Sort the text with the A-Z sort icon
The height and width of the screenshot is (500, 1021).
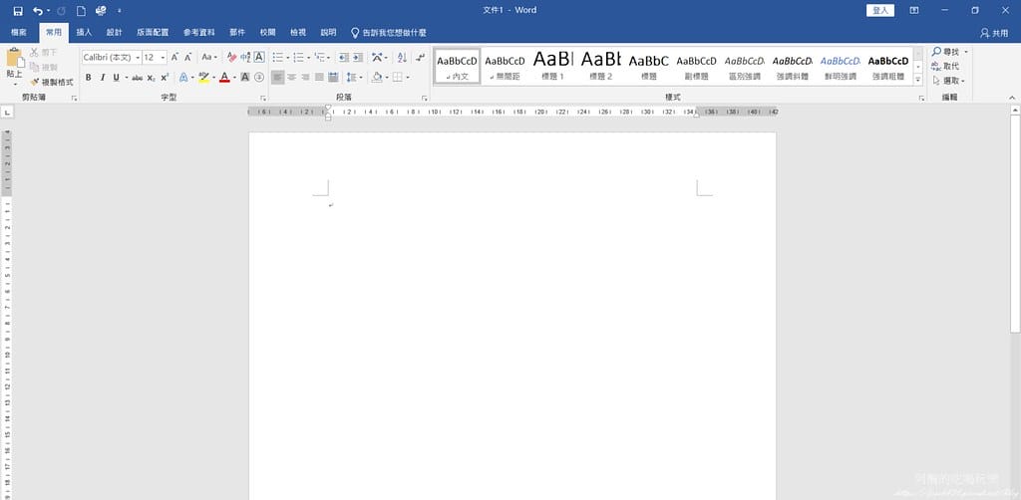tap(402, 57)
